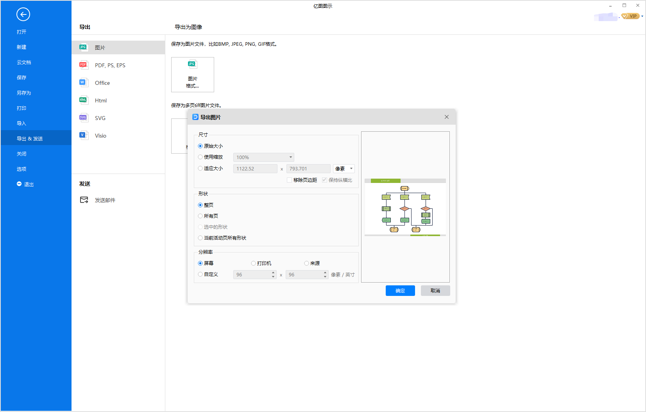Select the Html export type
Screen dimensions: 646x412
coord(118,100)
